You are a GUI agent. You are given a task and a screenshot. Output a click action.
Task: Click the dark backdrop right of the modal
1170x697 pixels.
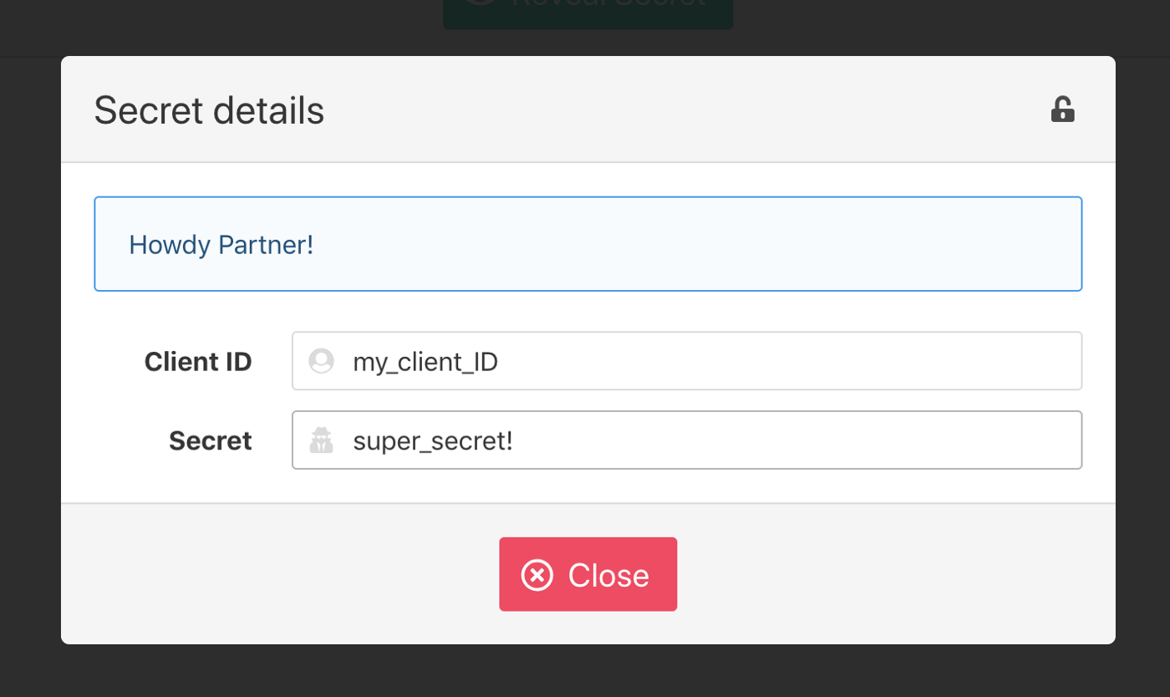(1142, 351)
